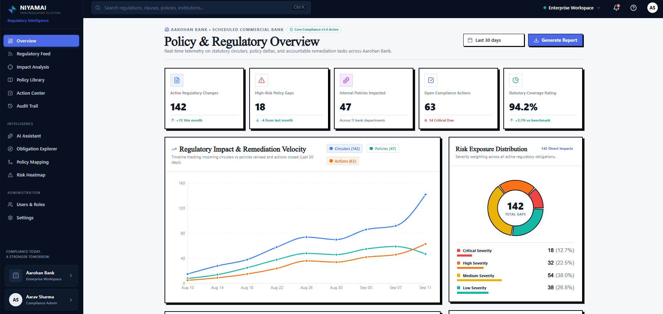Viewport: 663px width, 314px height.
Task: Toggle the Circulars (142) chart series
Action: point(344,149)
